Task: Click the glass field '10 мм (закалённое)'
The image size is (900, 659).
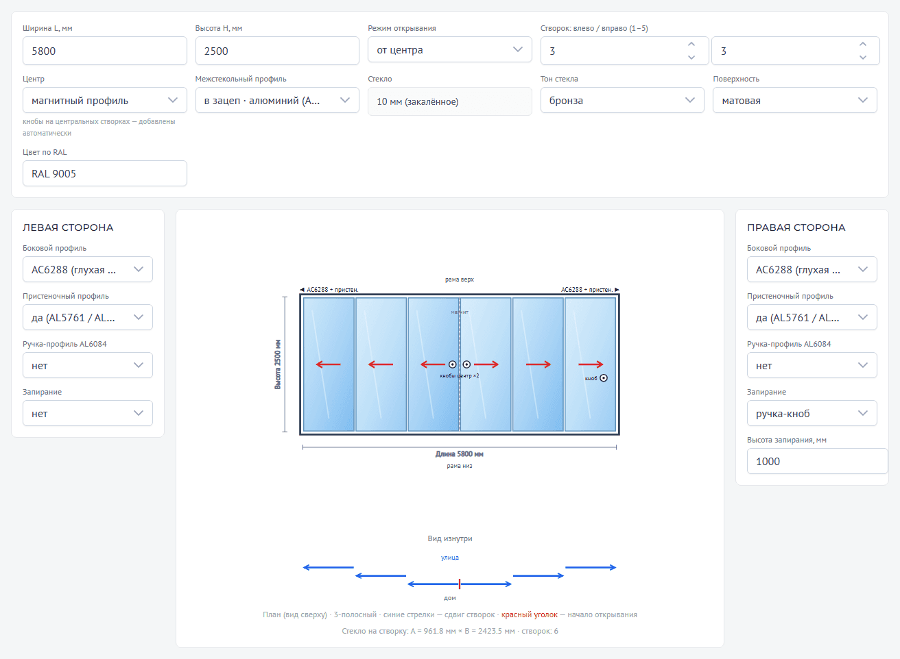Action: (449, 101)
